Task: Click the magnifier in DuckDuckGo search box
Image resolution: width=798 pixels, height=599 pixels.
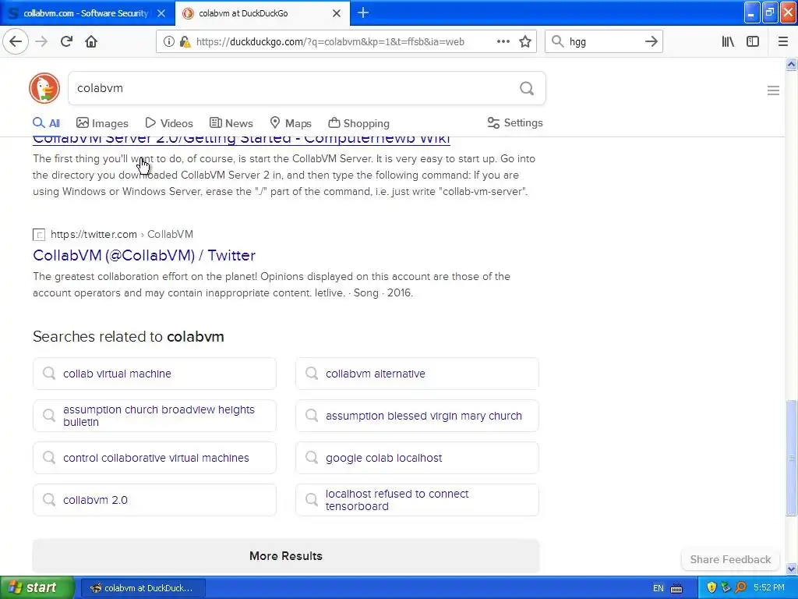Action: [x=527, y=89]
